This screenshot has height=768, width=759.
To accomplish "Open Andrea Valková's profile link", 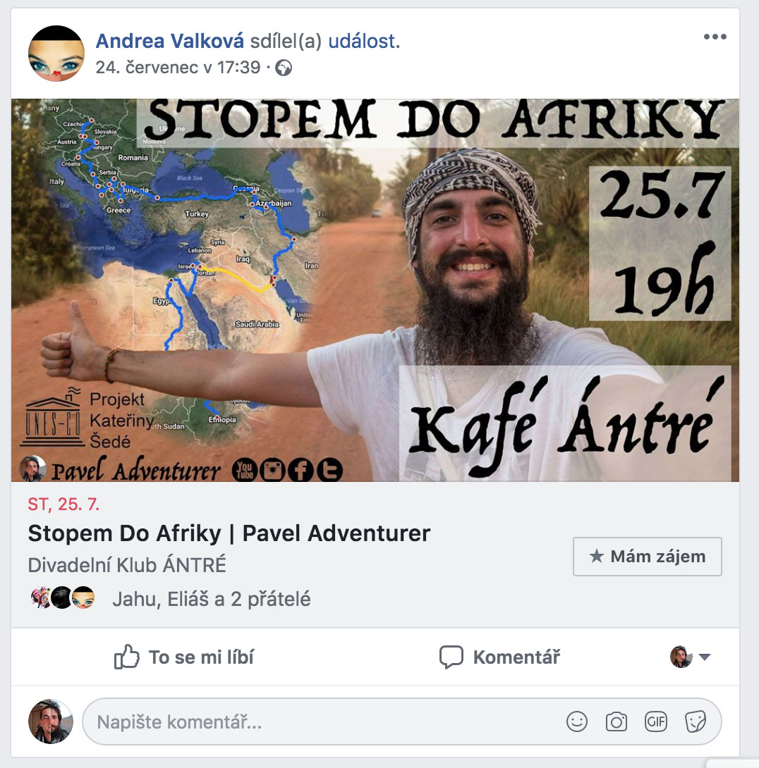I will point(170,41).
